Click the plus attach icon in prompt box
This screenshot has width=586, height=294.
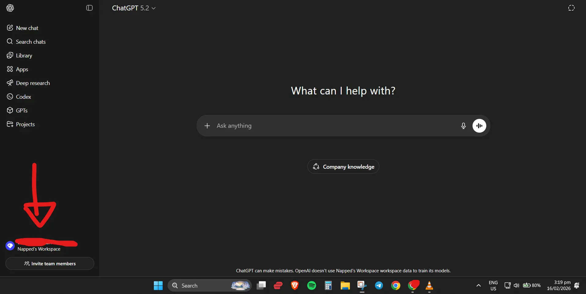click(207, 126)
